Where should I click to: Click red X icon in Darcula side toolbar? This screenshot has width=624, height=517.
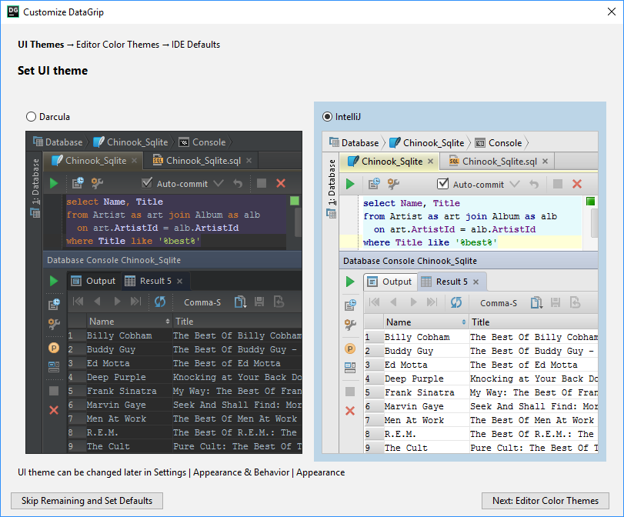pos(54,410)
